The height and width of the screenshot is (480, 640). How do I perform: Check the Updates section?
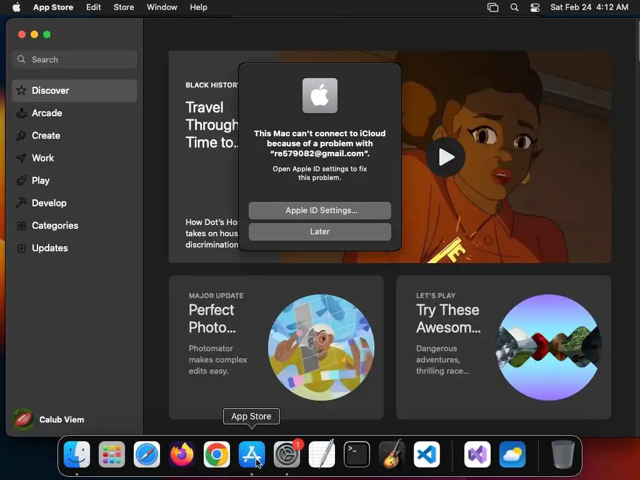point(74,247)
